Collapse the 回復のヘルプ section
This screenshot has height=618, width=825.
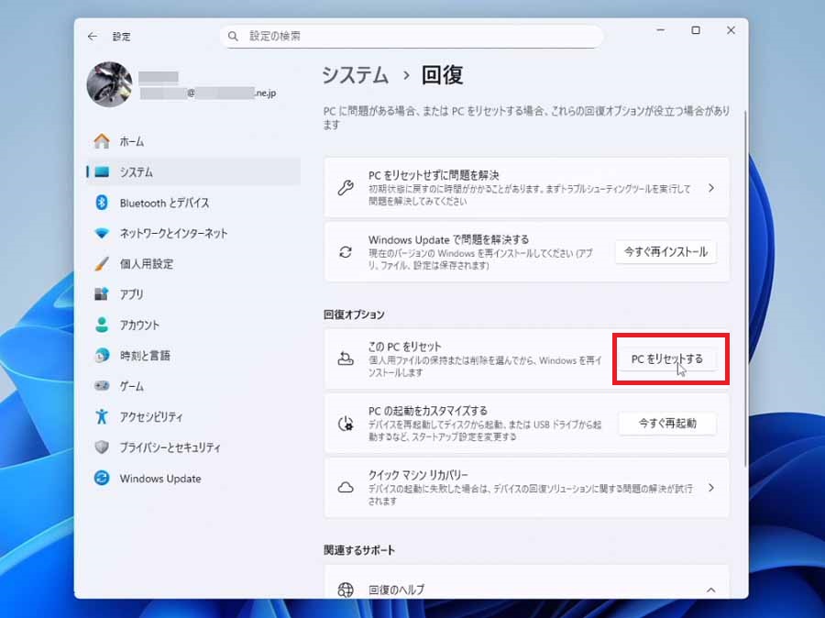point(710,590)
